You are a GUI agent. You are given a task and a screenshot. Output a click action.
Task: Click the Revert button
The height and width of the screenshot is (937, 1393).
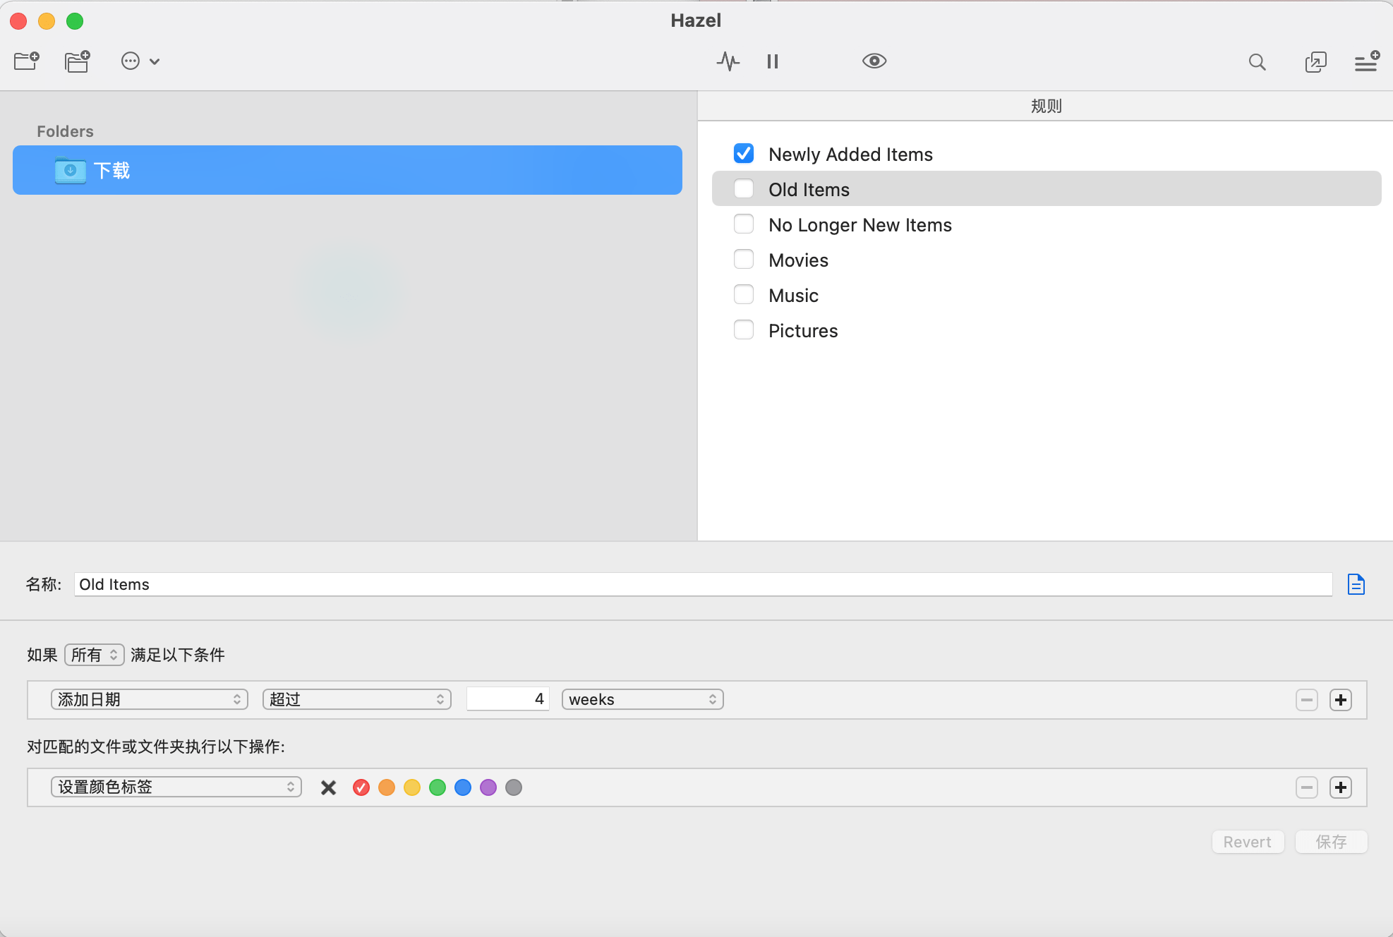1247,842
